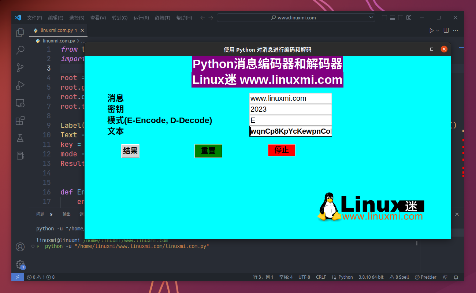Close the Python encoder dialog window
This screenshot has height=293, width=476.
444,49
